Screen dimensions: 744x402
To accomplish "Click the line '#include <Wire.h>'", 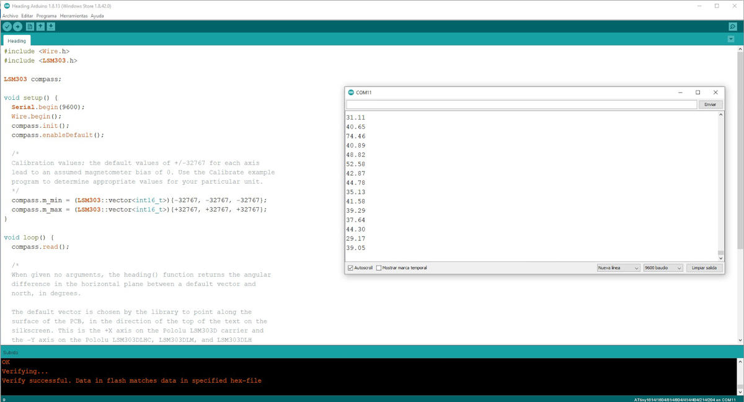I will (x=37, y=51).
